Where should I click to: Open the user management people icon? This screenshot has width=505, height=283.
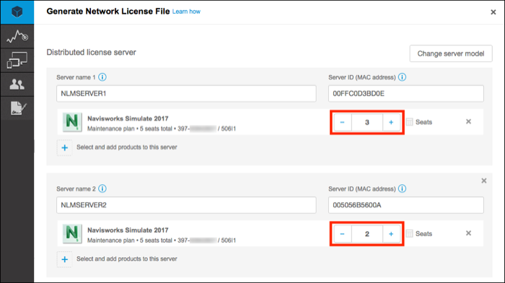[17, 84]
